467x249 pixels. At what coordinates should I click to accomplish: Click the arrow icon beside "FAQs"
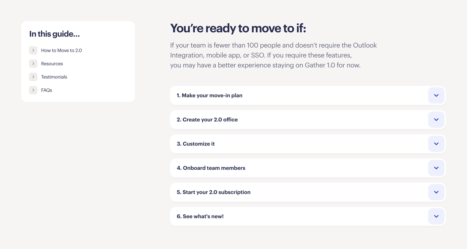tap(33, 90)
